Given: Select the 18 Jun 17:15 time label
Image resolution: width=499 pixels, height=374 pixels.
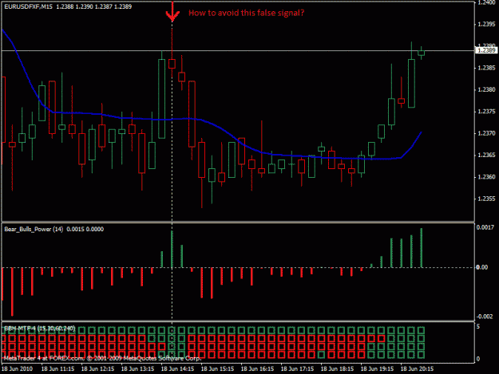Looking at the screenshot, I should tap(297, 369).
